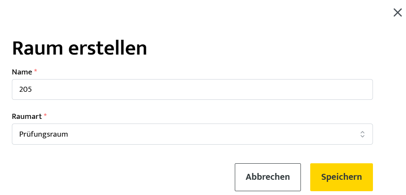Screen dimensions: 406x195
Task: Click the text 205 in the input
Action: tap(26, 90)
